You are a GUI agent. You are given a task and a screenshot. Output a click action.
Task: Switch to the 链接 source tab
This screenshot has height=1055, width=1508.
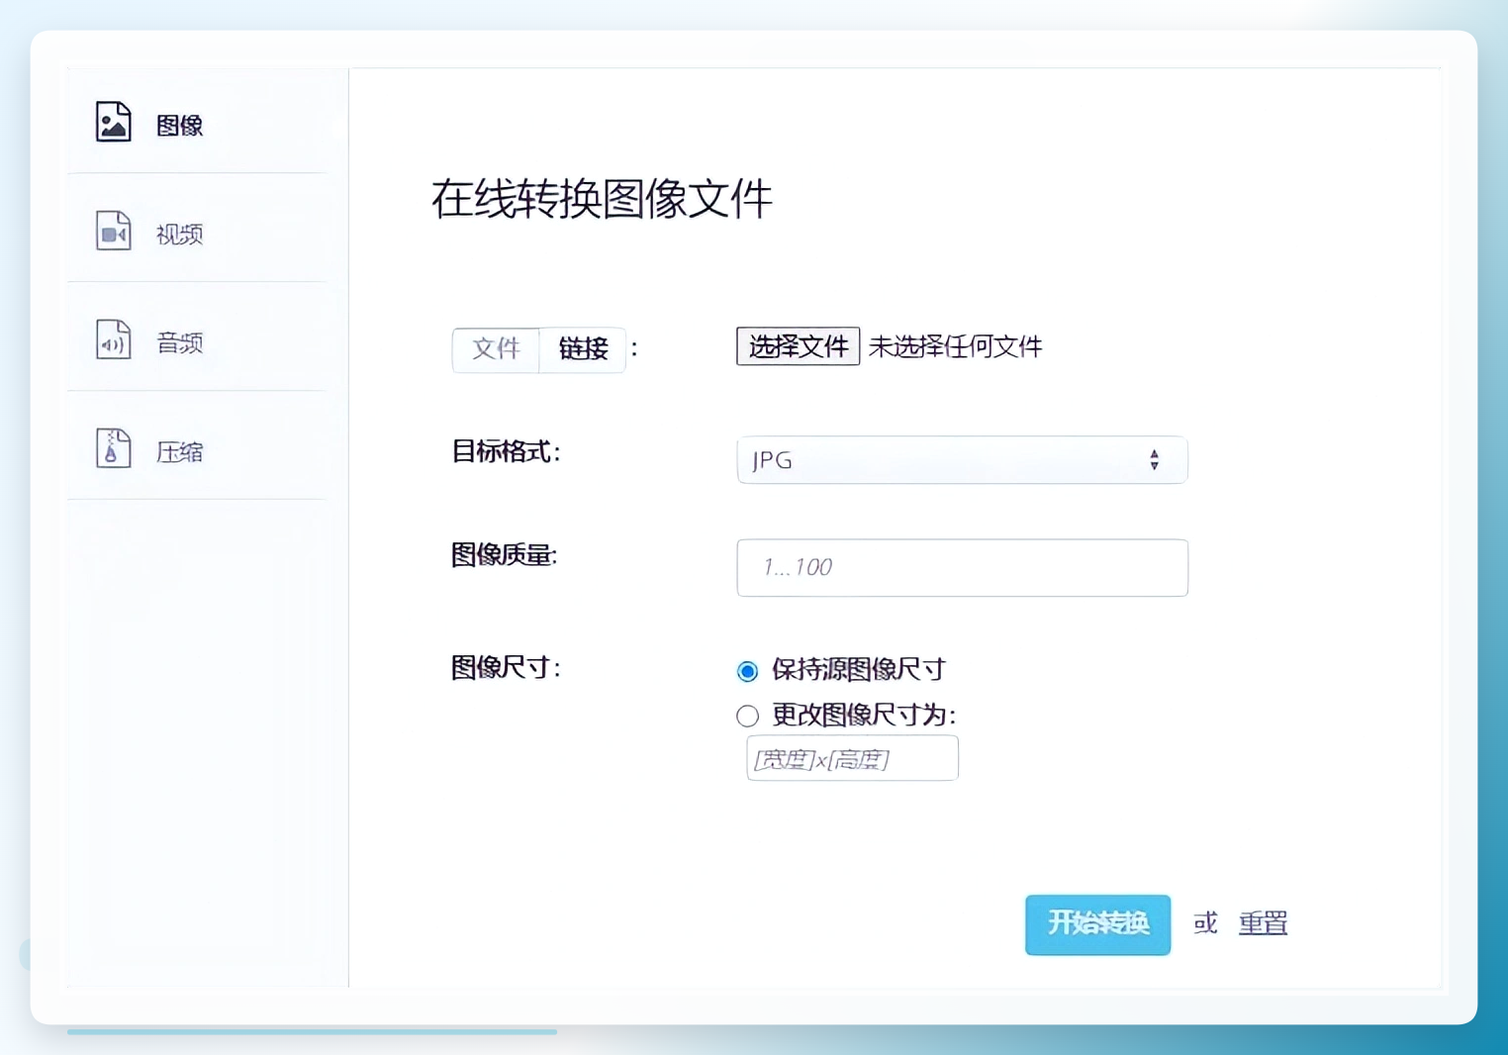(583, 349)
